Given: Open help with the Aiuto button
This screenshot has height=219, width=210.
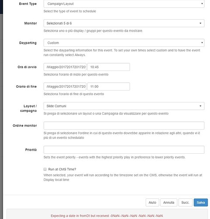Looking at the screenshot, I should pos(152,202).
